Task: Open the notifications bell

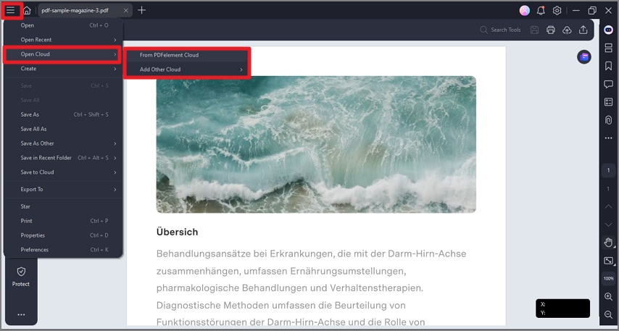Action: 541,11
